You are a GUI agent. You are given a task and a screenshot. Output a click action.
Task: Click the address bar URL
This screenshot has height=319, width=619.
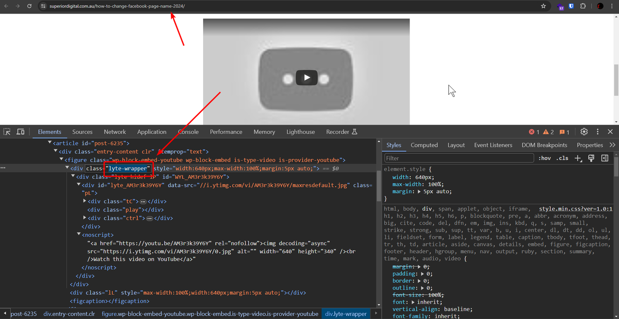[117, 6]
